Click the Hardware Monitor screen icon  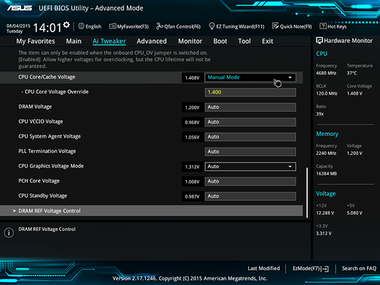point(319,41)
